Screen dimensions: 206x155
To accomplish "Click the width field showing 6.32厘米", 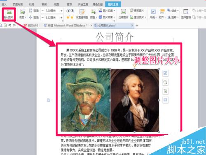I will 52,17.
